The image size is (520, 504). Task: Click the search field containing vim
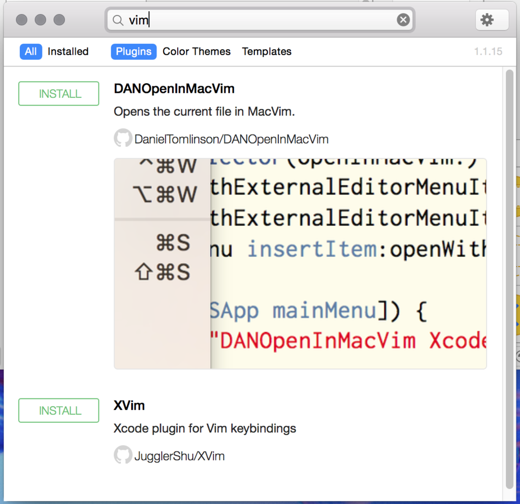pos(260,20)
